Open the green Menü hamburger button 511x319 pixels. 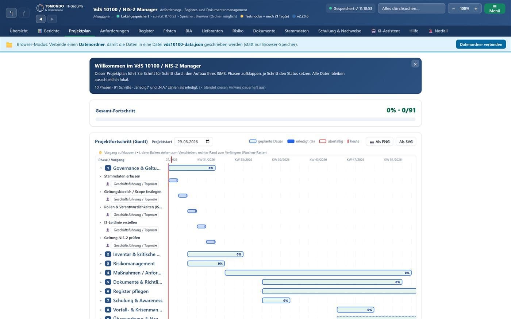495,8
